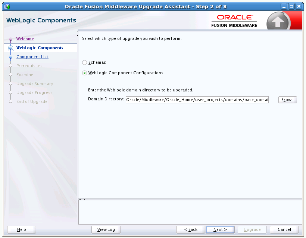Cancel the upgrade wizard
This screenshot has height=238, width=306.
[x=284, y=230]
